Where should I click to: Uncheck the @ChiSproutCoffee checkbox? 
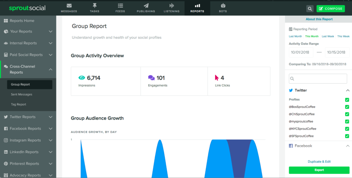point(347,114)
